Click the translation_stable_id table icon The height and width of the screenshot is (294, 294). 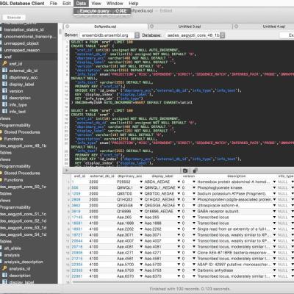point(1,29)
